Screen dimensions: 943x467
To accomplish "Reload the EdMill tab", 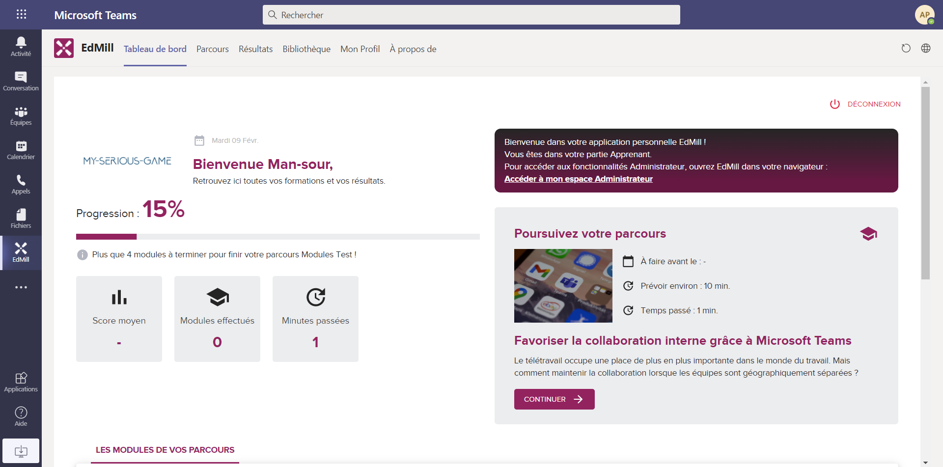I will click(x=906, y=48).
